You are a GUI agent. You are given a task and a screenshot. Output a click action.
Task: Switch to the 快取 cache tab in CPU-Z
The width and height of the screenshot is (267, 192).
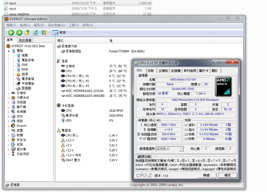pyautogui.click(x=151, y=71)
